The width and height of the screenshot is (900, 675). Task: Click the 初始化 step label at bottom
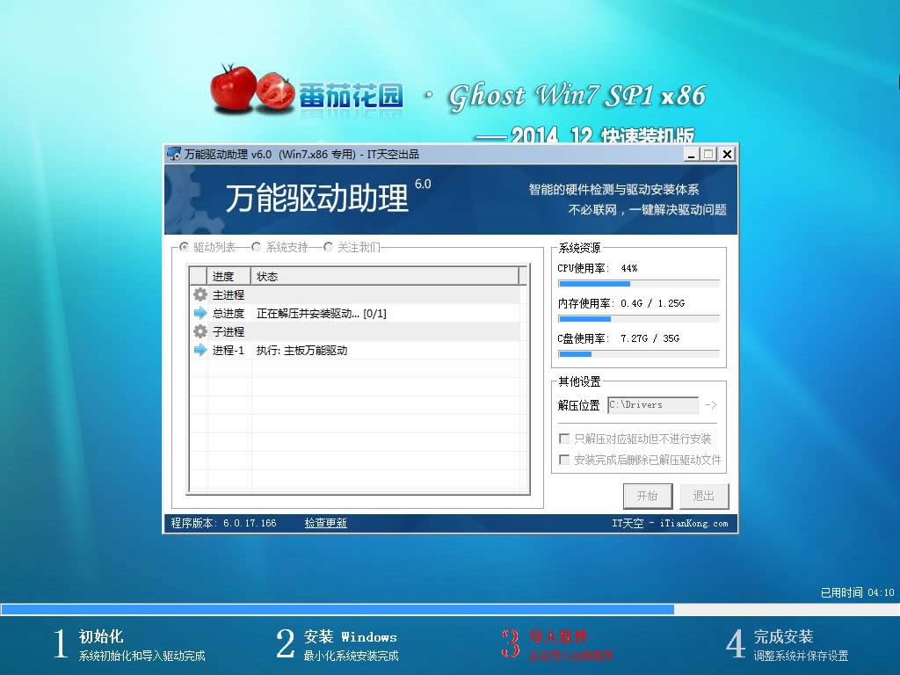pyautogui.click(x=102, y=637)
